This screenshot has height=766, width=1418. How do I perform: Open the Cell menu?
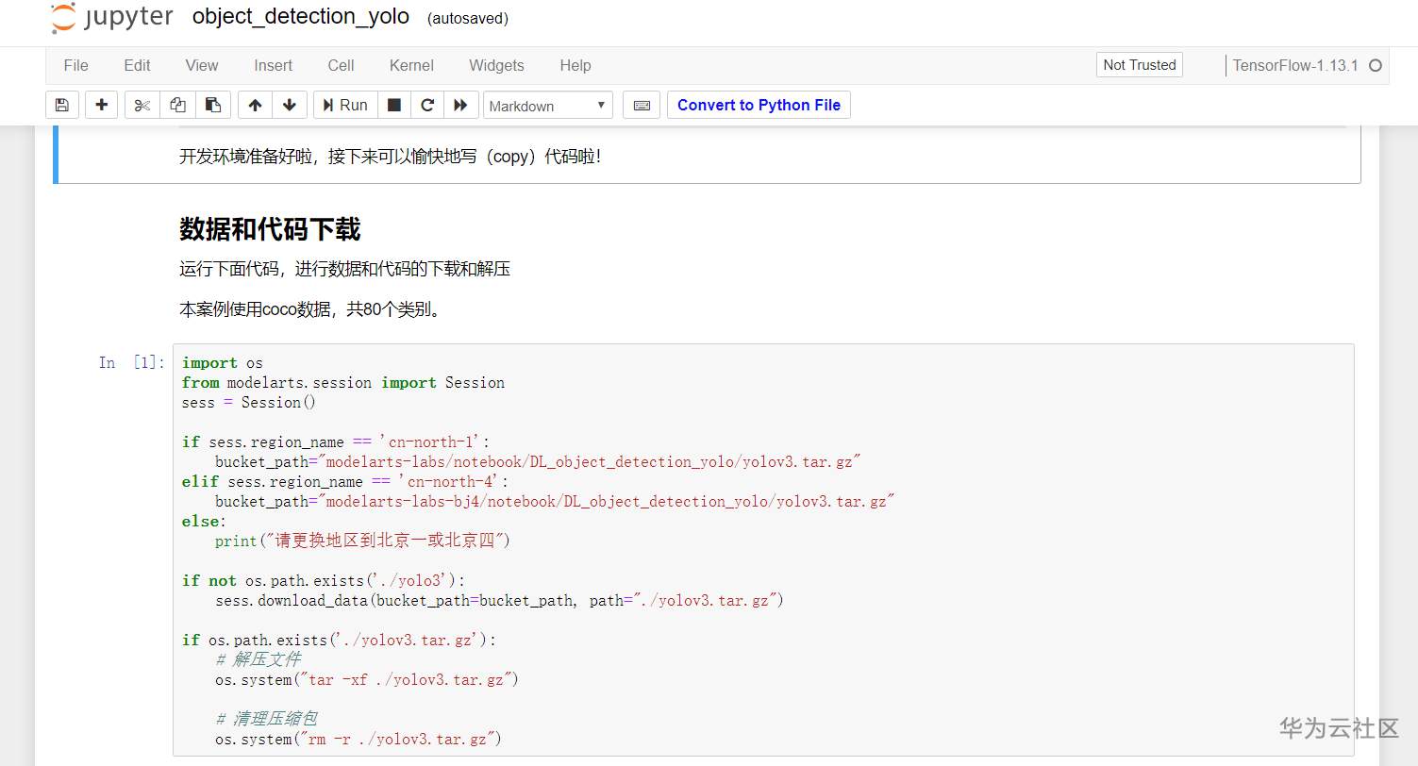341,65
